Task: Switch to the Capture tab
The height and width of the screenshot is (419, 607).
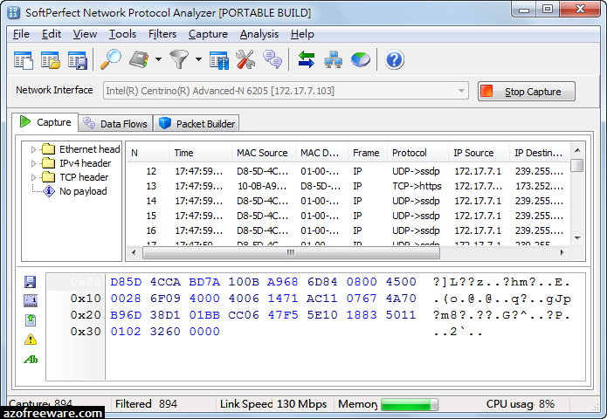Action: click(45, 122)
